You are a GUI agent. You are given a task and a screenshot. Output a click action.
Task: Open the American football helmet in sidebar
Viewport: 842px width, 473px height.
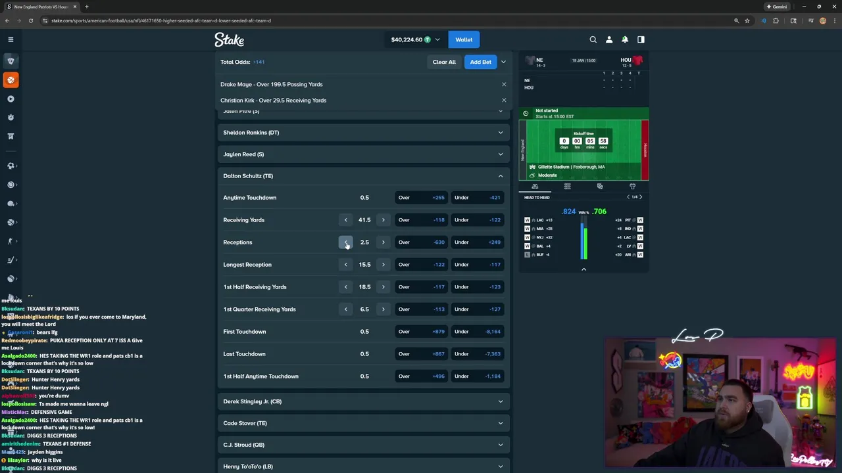tap(11, 204)
